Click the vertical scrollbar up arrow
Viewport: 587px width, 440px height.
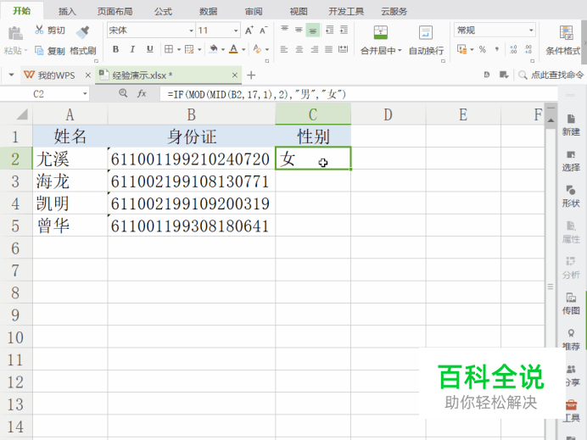pyautogui.click(x=551, y=120)
